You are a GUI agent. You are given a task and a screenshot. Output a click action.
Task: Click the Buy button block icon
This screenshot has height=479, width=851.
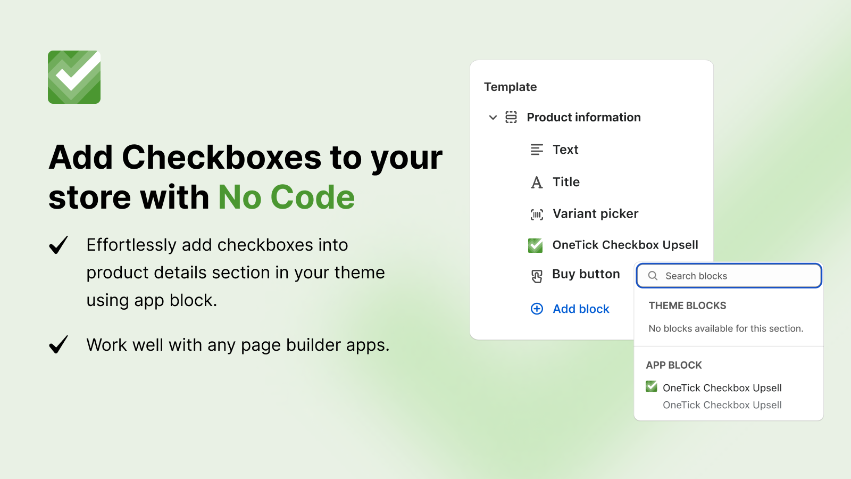537,276
